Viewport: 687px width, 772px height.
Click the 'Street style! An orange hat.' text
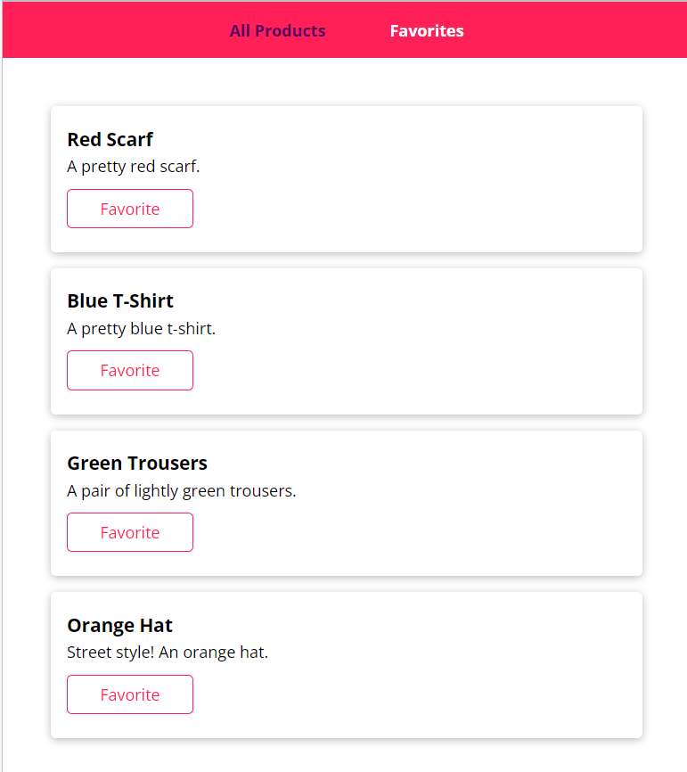tap(168, 653)
